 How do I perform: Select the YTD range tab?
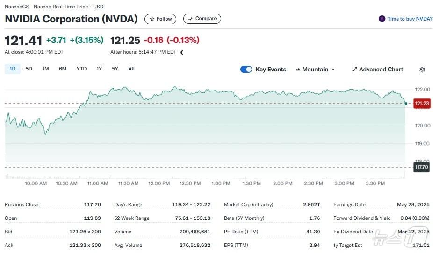[81, 69]
